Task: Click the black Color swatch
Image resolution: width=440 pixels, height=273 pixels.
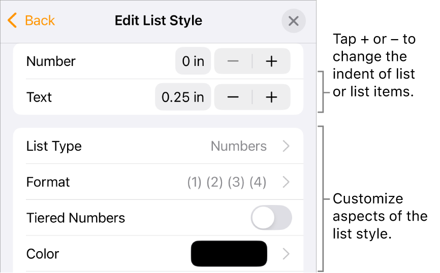Action: click(229, 254)
